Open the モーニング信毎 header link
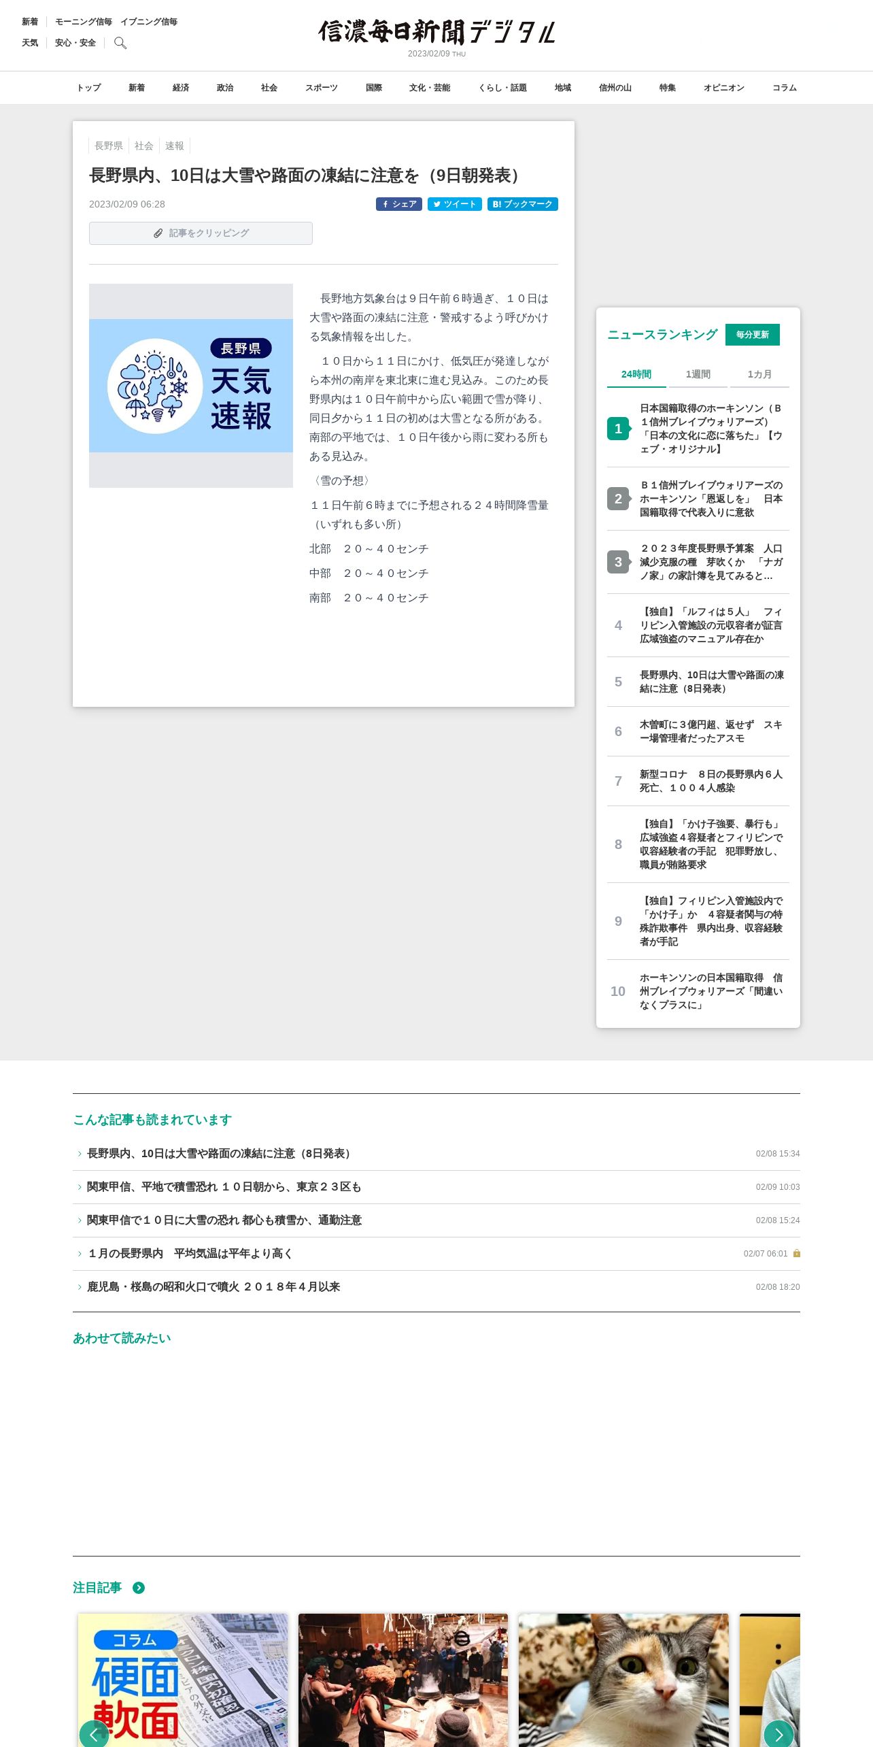The image size is (873, 1747). pos(84,22)
